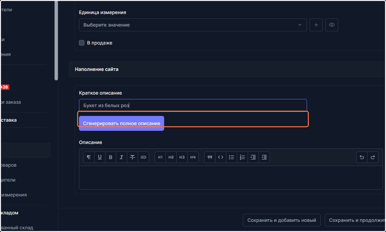The height and width of the screenshot is (232, 386).
Task: Open sidebar item ending in 'оваров'
Action: point(8,165)
